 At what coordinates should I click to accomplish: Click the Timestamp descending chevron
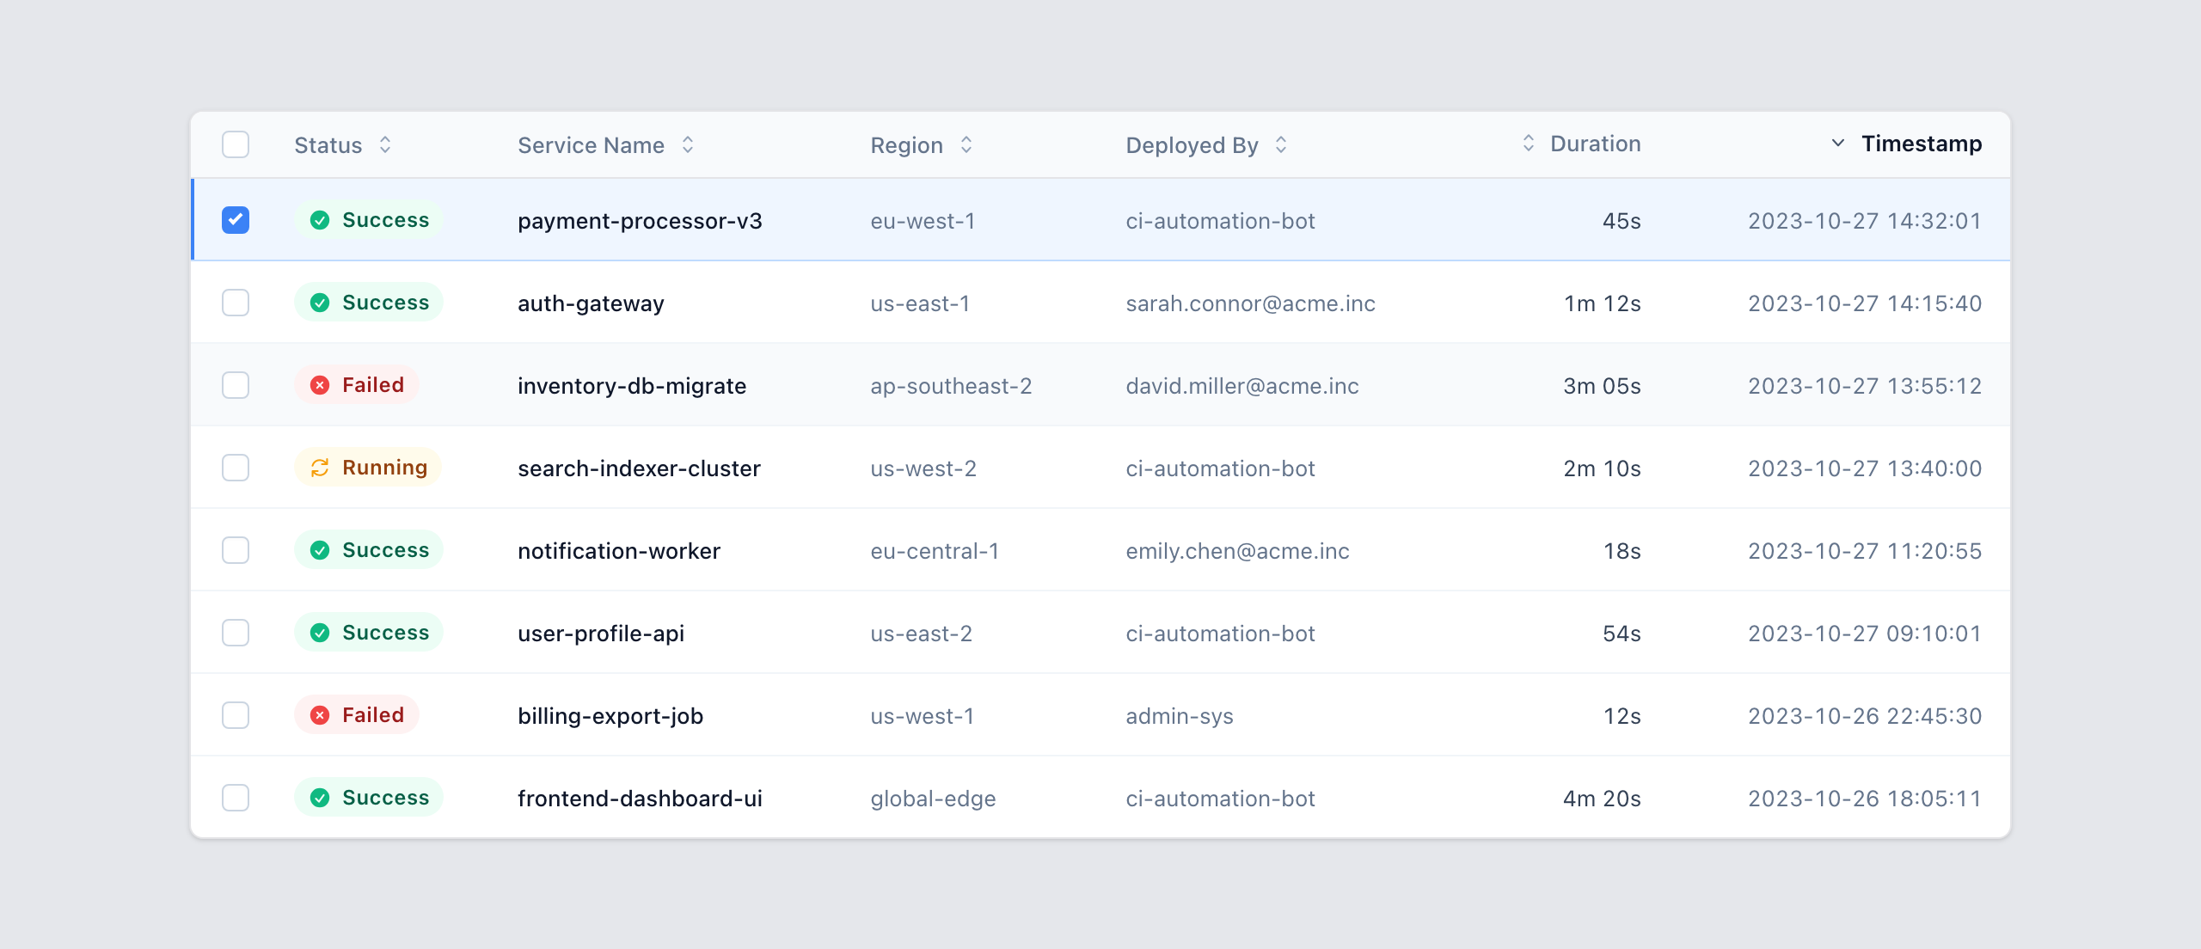tap(1838, 143)
